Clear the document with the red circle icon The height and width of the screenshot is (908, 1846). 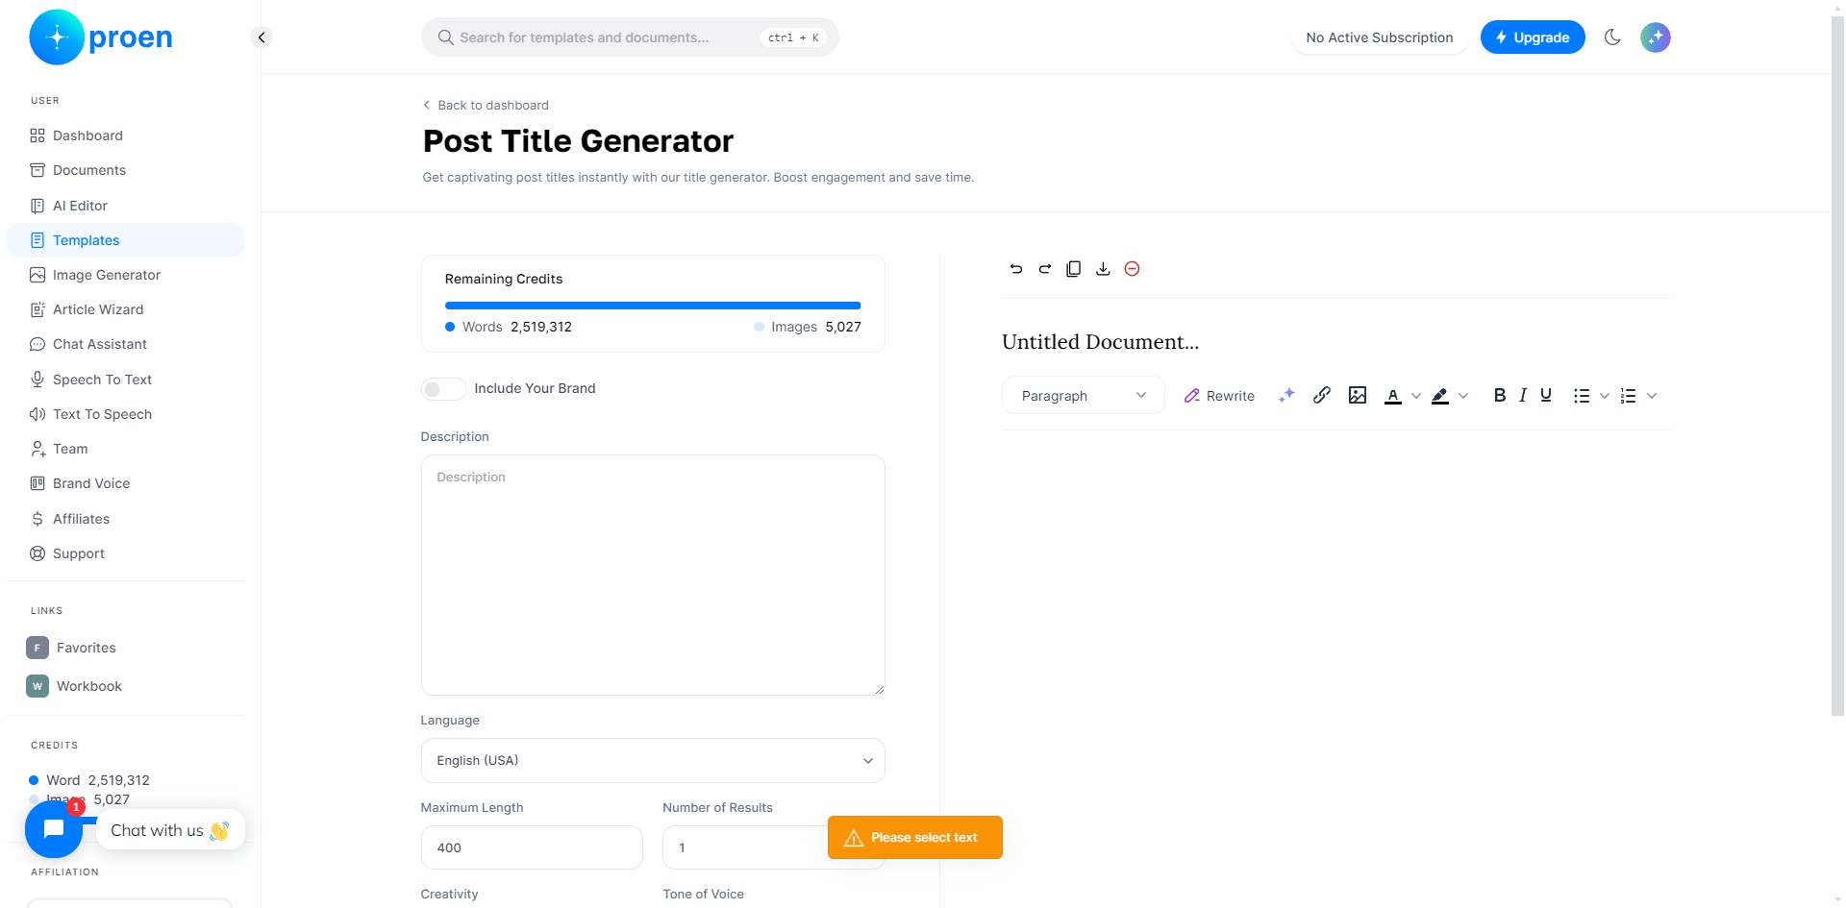(1132, 269)
